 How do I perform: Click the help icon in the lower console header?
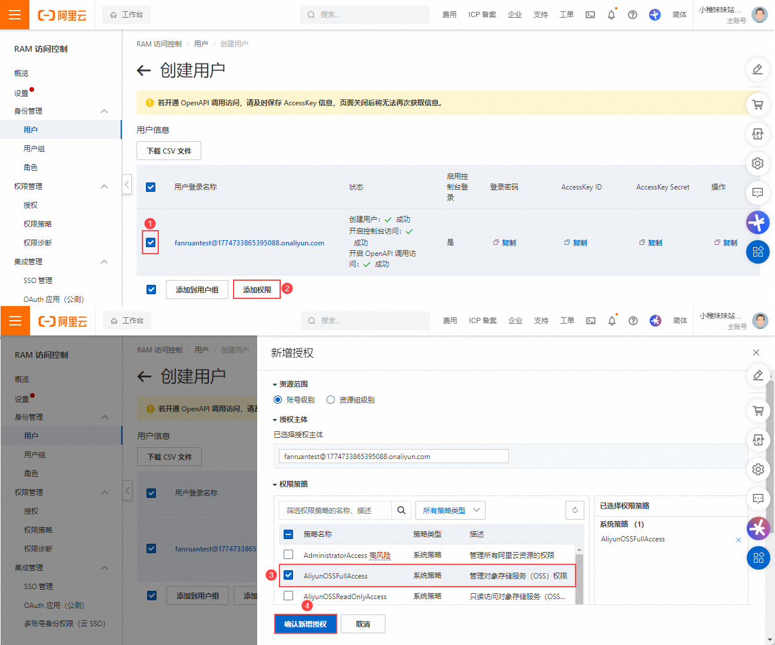click(x=633, y=321)
